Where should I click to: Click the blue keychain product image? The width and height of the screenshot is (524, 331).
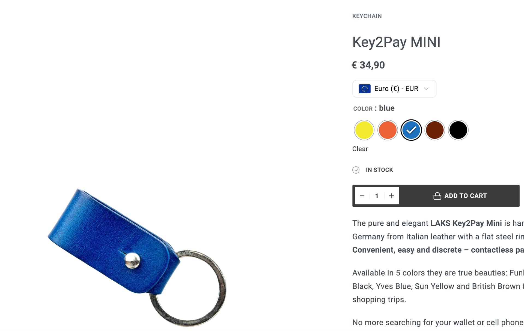137,257
